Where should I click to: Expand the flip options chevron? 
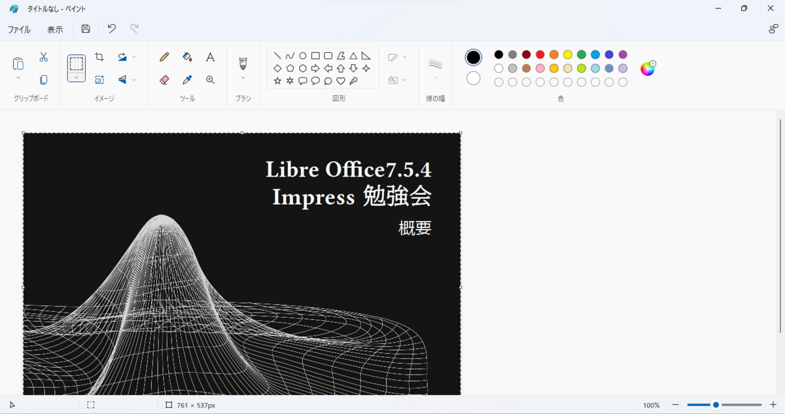(x=134, y=80)
